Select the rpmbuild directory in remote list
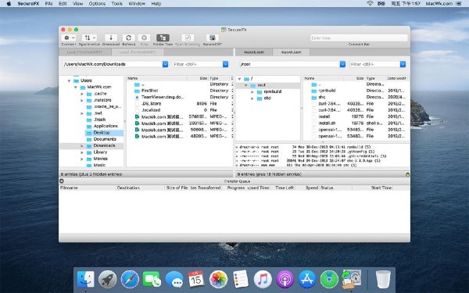The image size is (469, 293). (x=327, y=91)
